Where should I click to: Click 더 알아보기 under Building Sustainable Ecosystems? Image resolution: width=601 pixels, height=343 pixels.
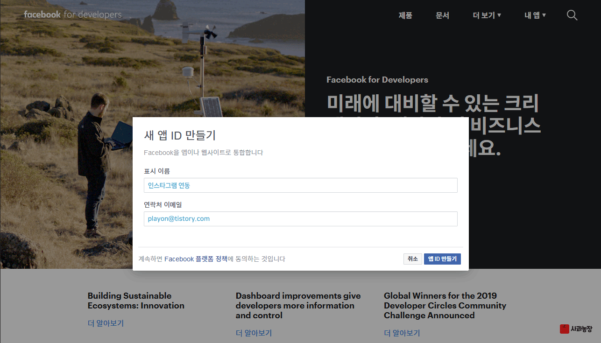(x=106, y=323)
